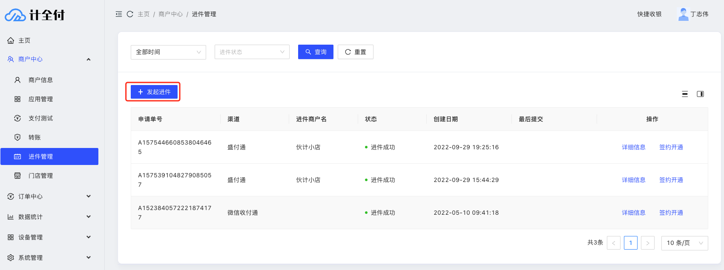Image resolution: width=724 pixels, height=270 pixels.
Task: Open the 丁志伟 user avatar
Action: coord(684,14)
